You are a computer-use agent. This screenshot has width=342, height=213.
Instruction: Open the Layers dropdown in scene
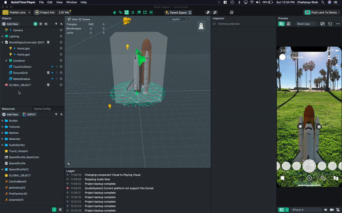tap(179, 19)
